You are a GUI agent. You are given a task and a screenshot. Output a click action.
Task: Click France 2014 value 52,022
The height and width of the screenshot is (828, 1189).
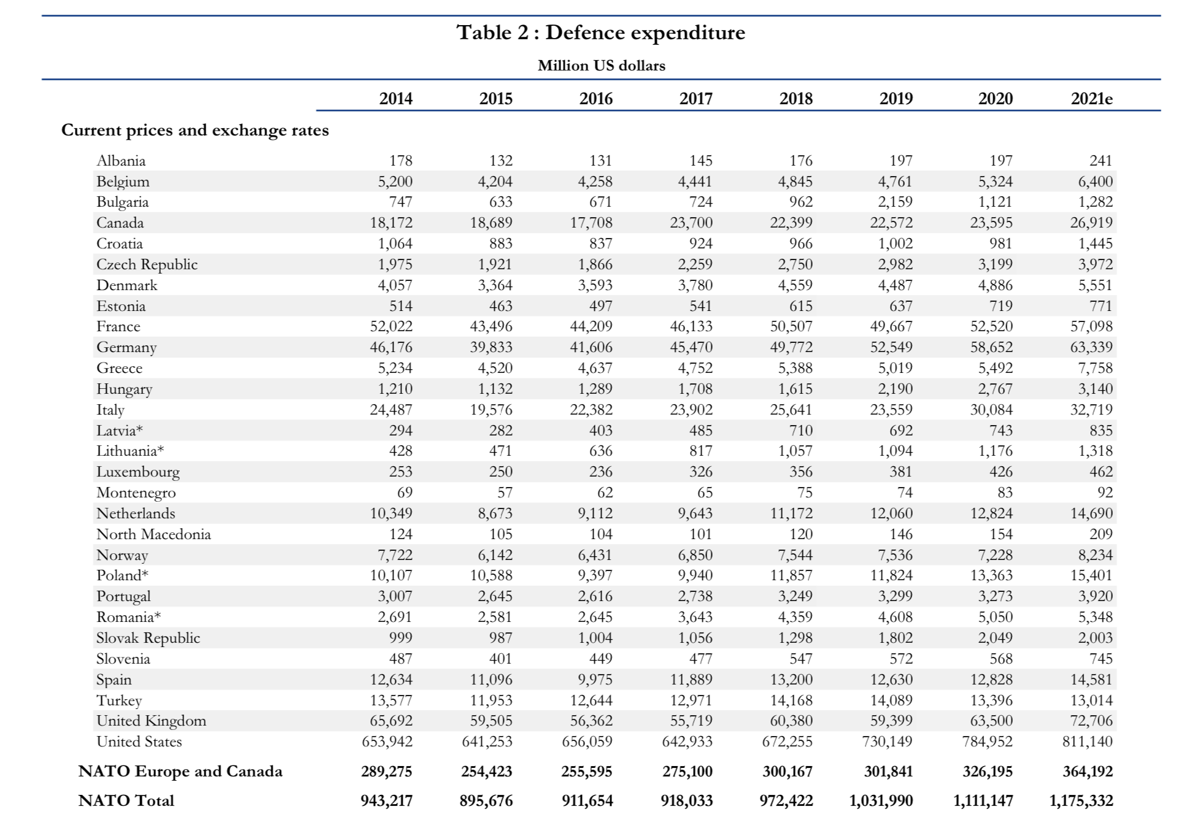click(391, 326)
